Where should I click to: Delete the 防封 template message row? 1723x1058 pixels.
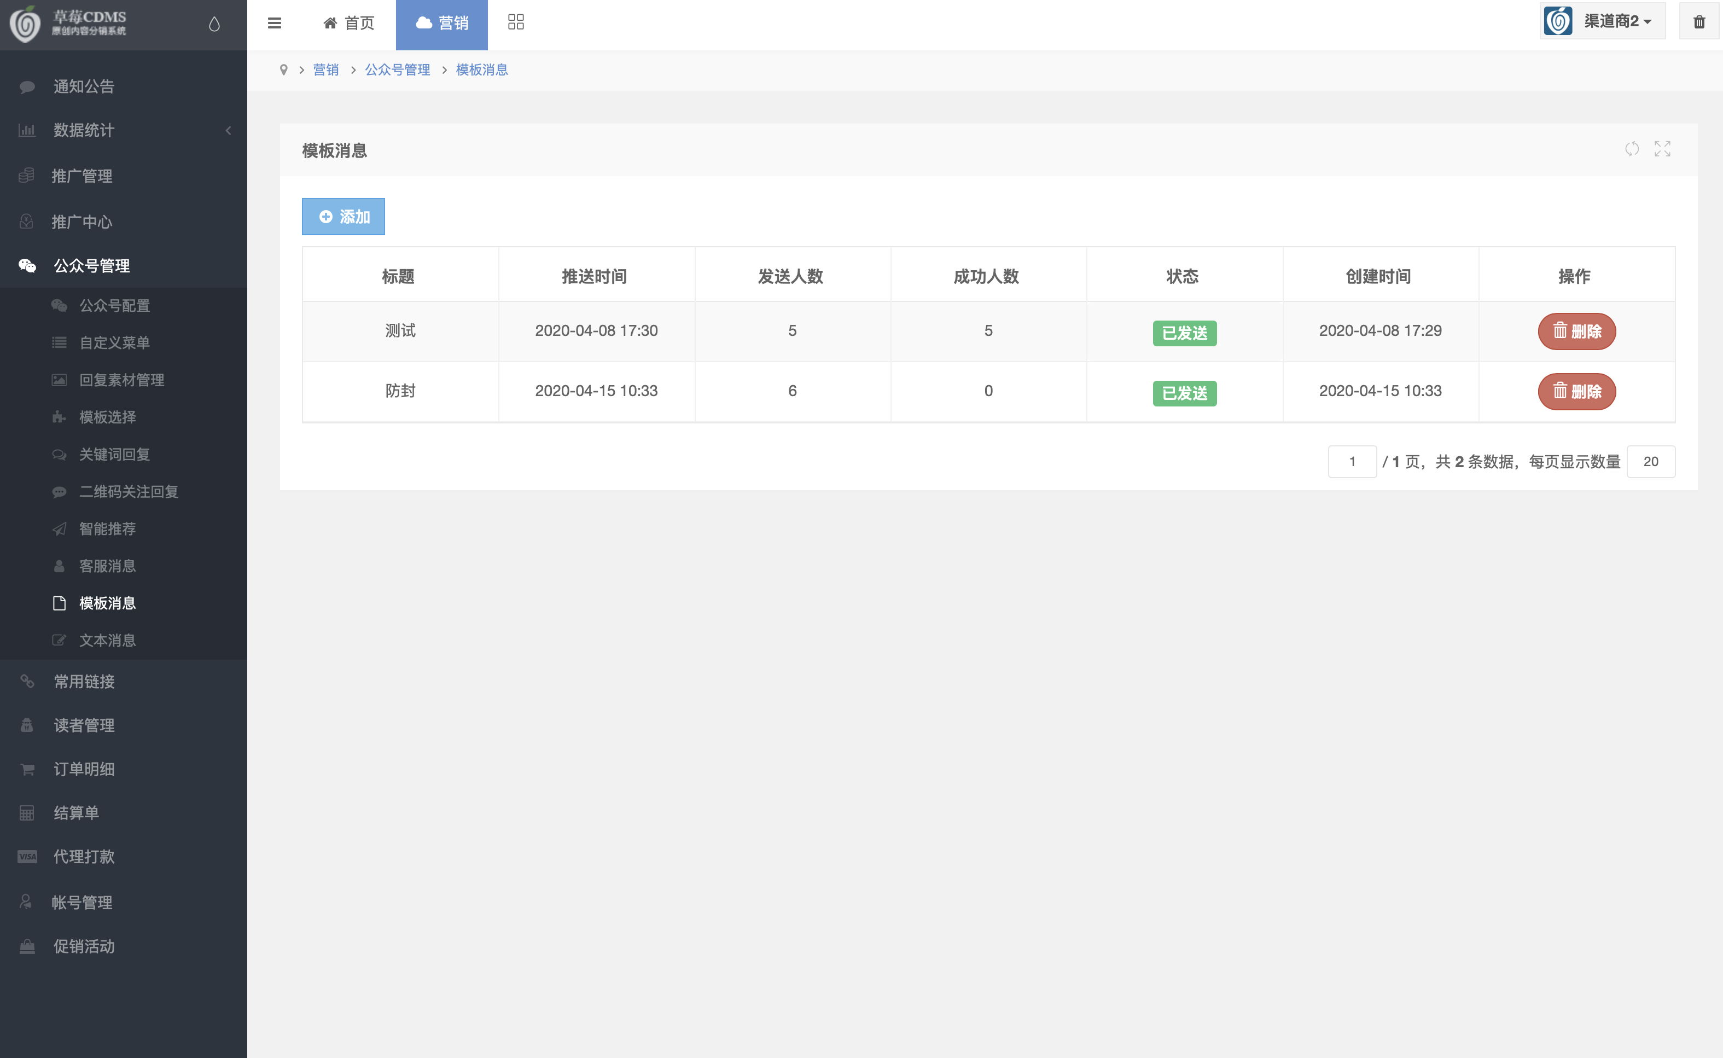click(1577, 392)
